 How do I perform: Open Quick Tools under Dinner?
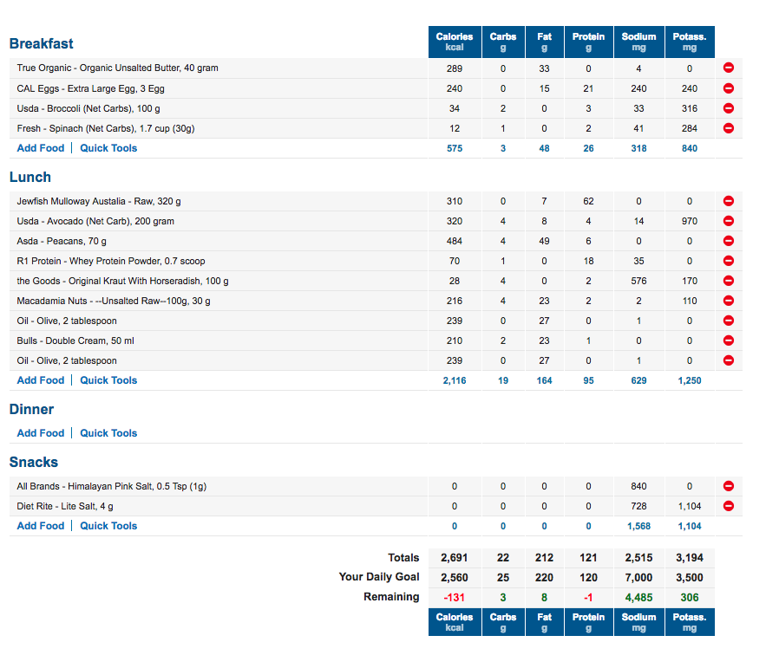pos(108,433)
